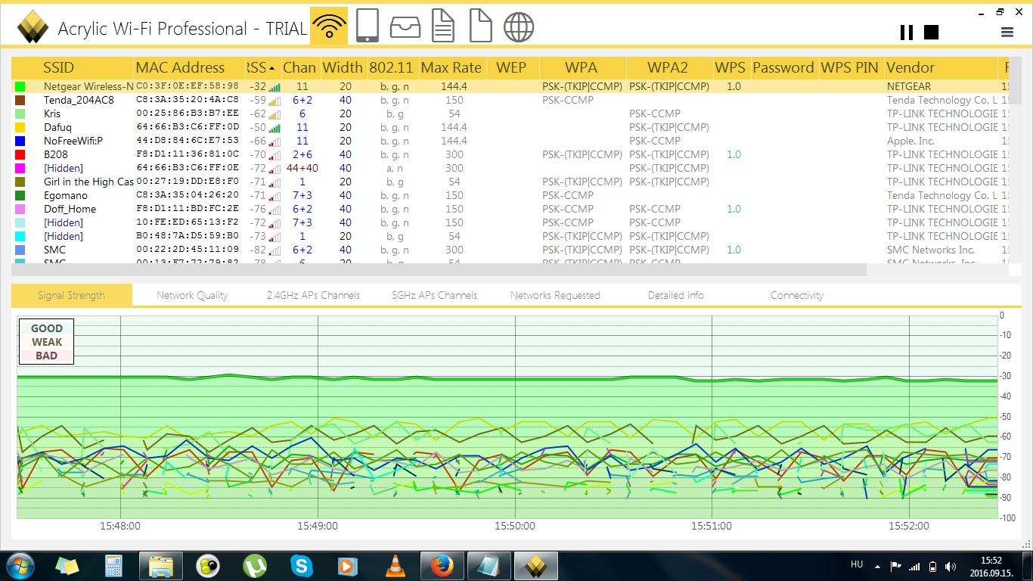
Task: Click the Wi-Fi access points view icon
Action: pyautogui.click(x=329, y=27)
